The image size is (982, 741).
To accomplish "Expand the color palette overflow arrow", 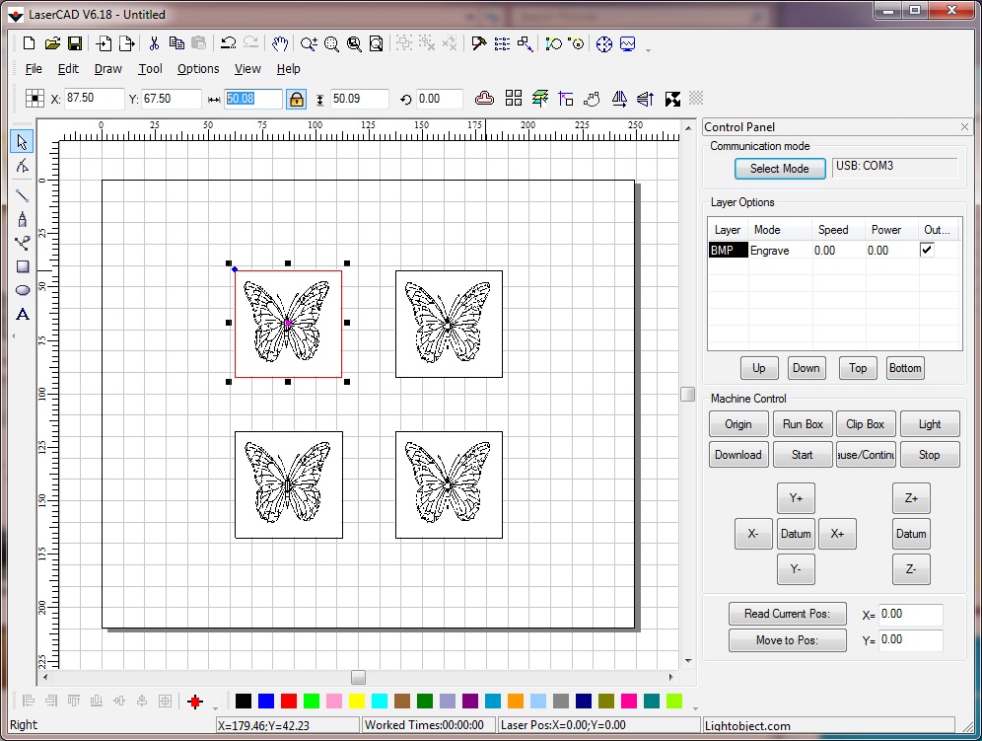I will (x=694, y=707).
